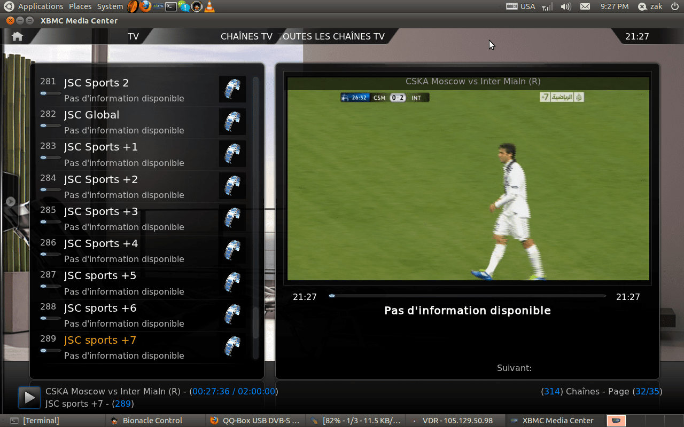This screenshot has width=684, height=427.
Task: Select channel 288 JSC sports +6
Action: (x=143, y=315)
